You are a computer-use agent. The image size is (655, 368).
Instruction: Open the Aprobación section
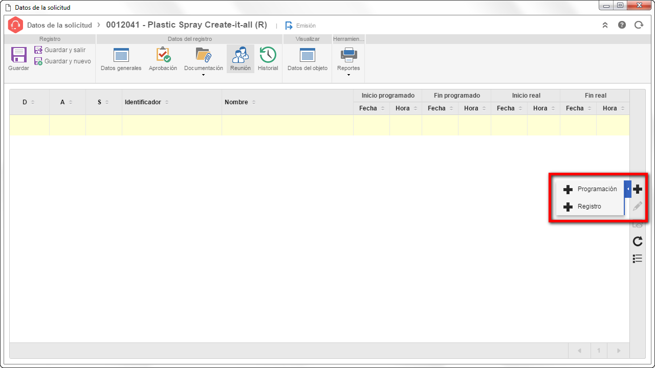tap(163, 59)
